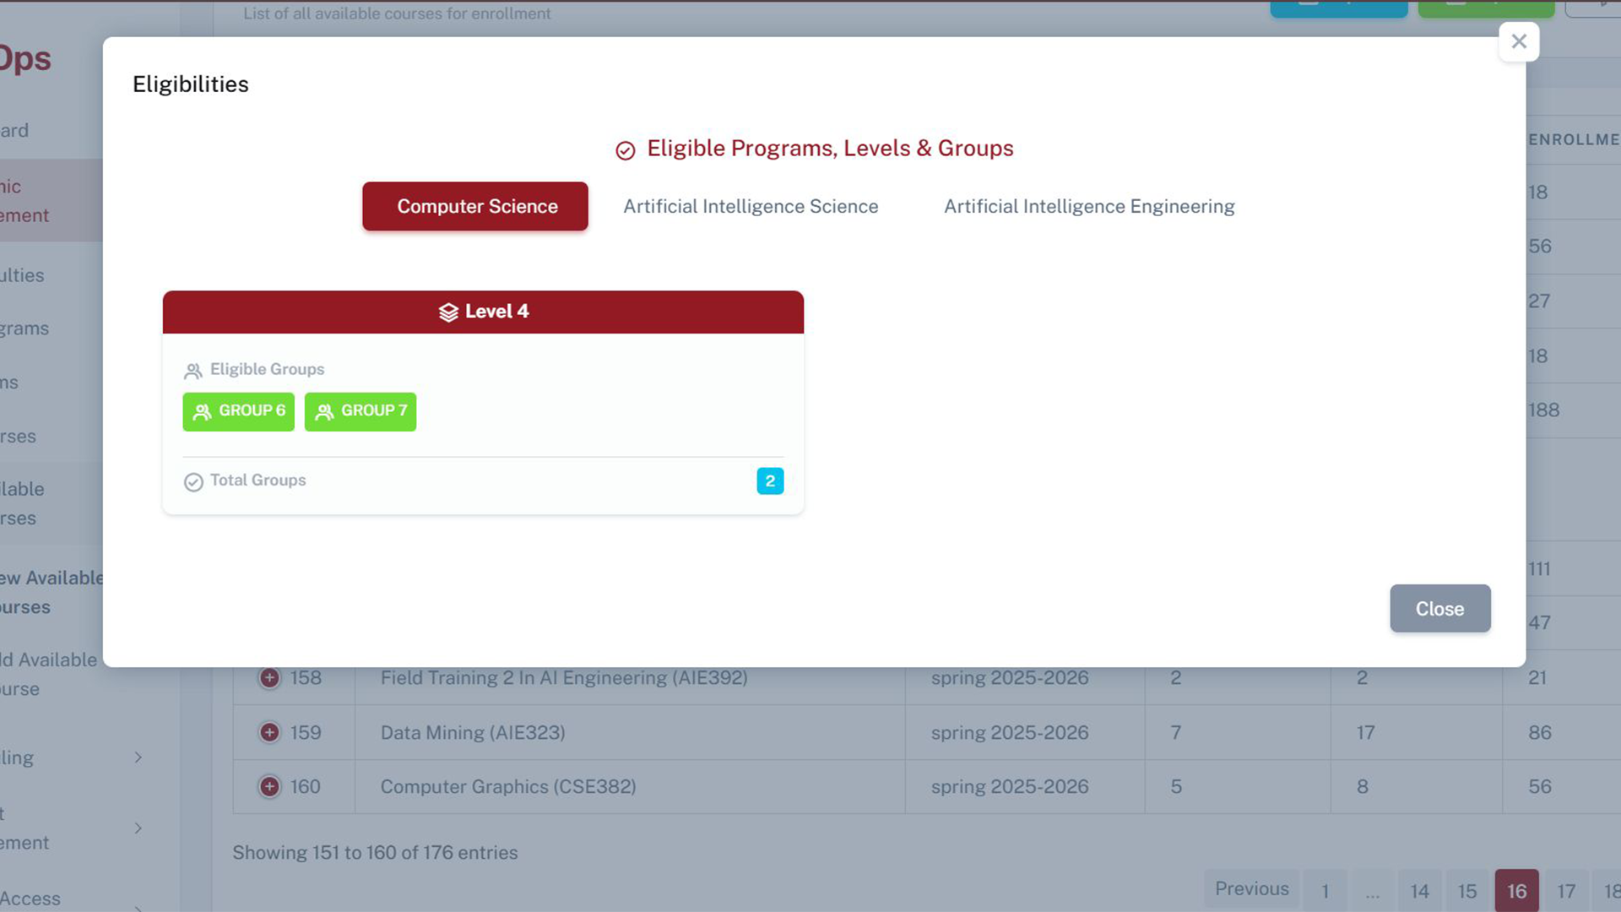The image size is (1621, 912).
Task: Expand row 160 Computer Graphics plus icon
Action: coord(269,786)
